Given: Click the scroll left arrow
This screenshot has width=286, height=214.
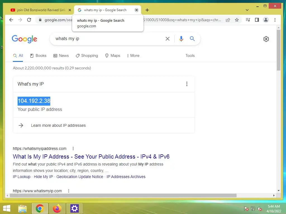Looking at the screenshot, I should click(x=7, y=195).
